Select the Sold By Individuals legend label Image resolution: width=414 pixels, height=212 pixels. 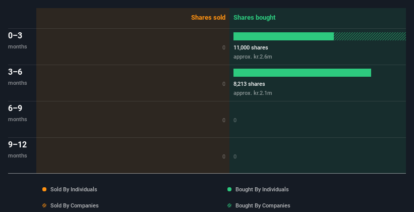pyautogui.click(x=74, y=189)
